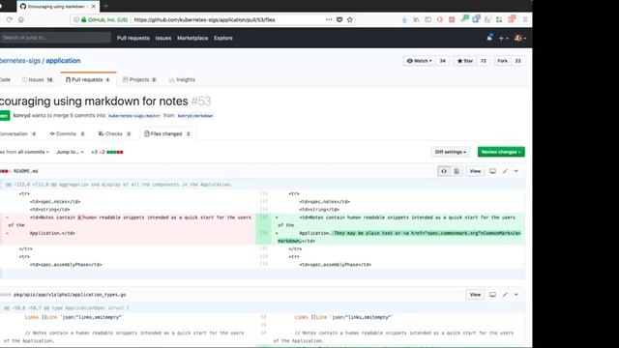
Task: Star the repository
Action: tap(465, 61)
